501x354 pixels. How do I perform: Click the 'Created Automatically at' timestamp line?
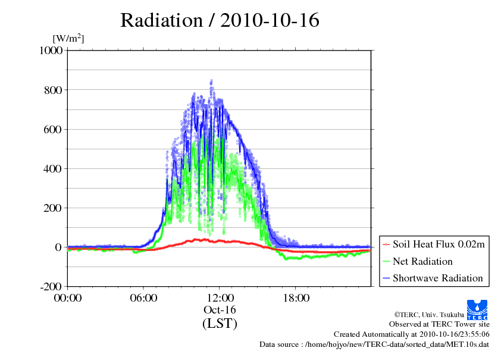[x=412, y=334]
